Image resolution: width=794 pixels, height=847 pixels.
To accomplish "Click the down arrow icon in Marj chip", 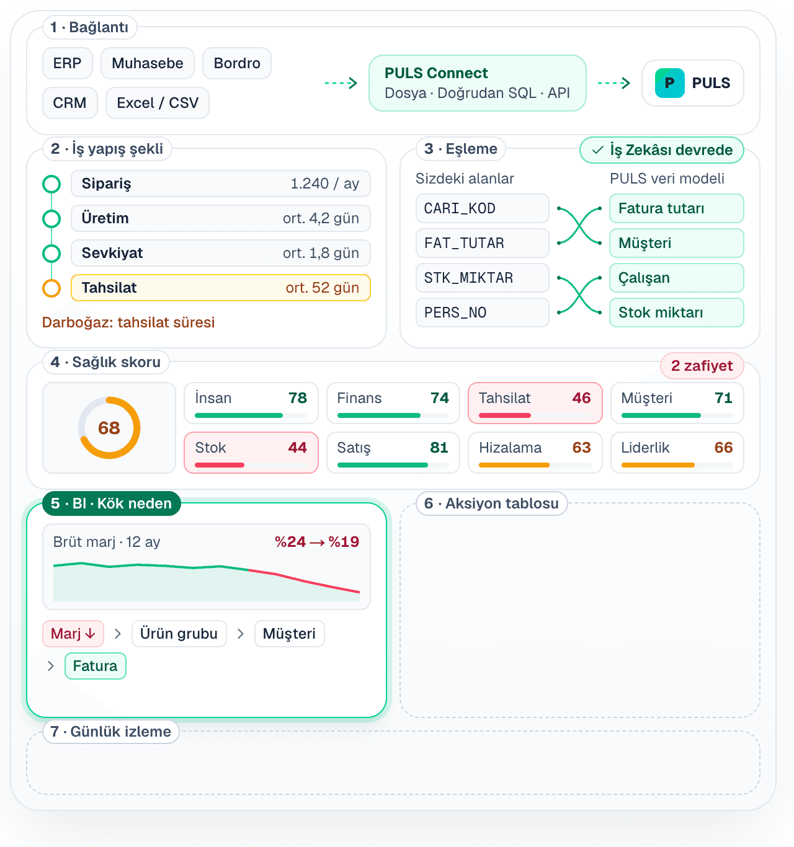I will click(x=91, y=634).
